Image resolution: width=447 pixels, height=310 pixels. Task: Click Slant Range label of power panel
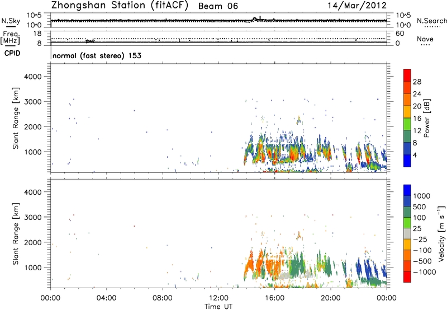click(16, 119)
